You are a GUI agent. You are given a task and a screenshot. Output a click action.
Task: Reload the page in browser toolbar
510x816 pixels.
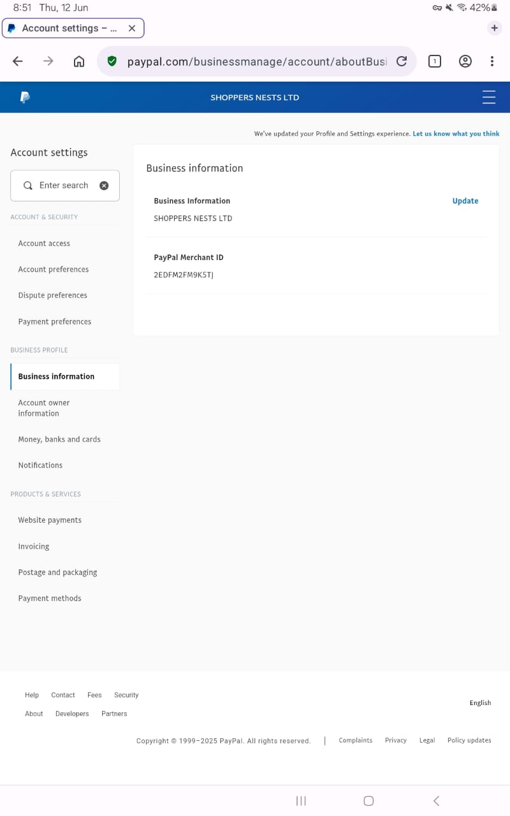tap(402, 61)
